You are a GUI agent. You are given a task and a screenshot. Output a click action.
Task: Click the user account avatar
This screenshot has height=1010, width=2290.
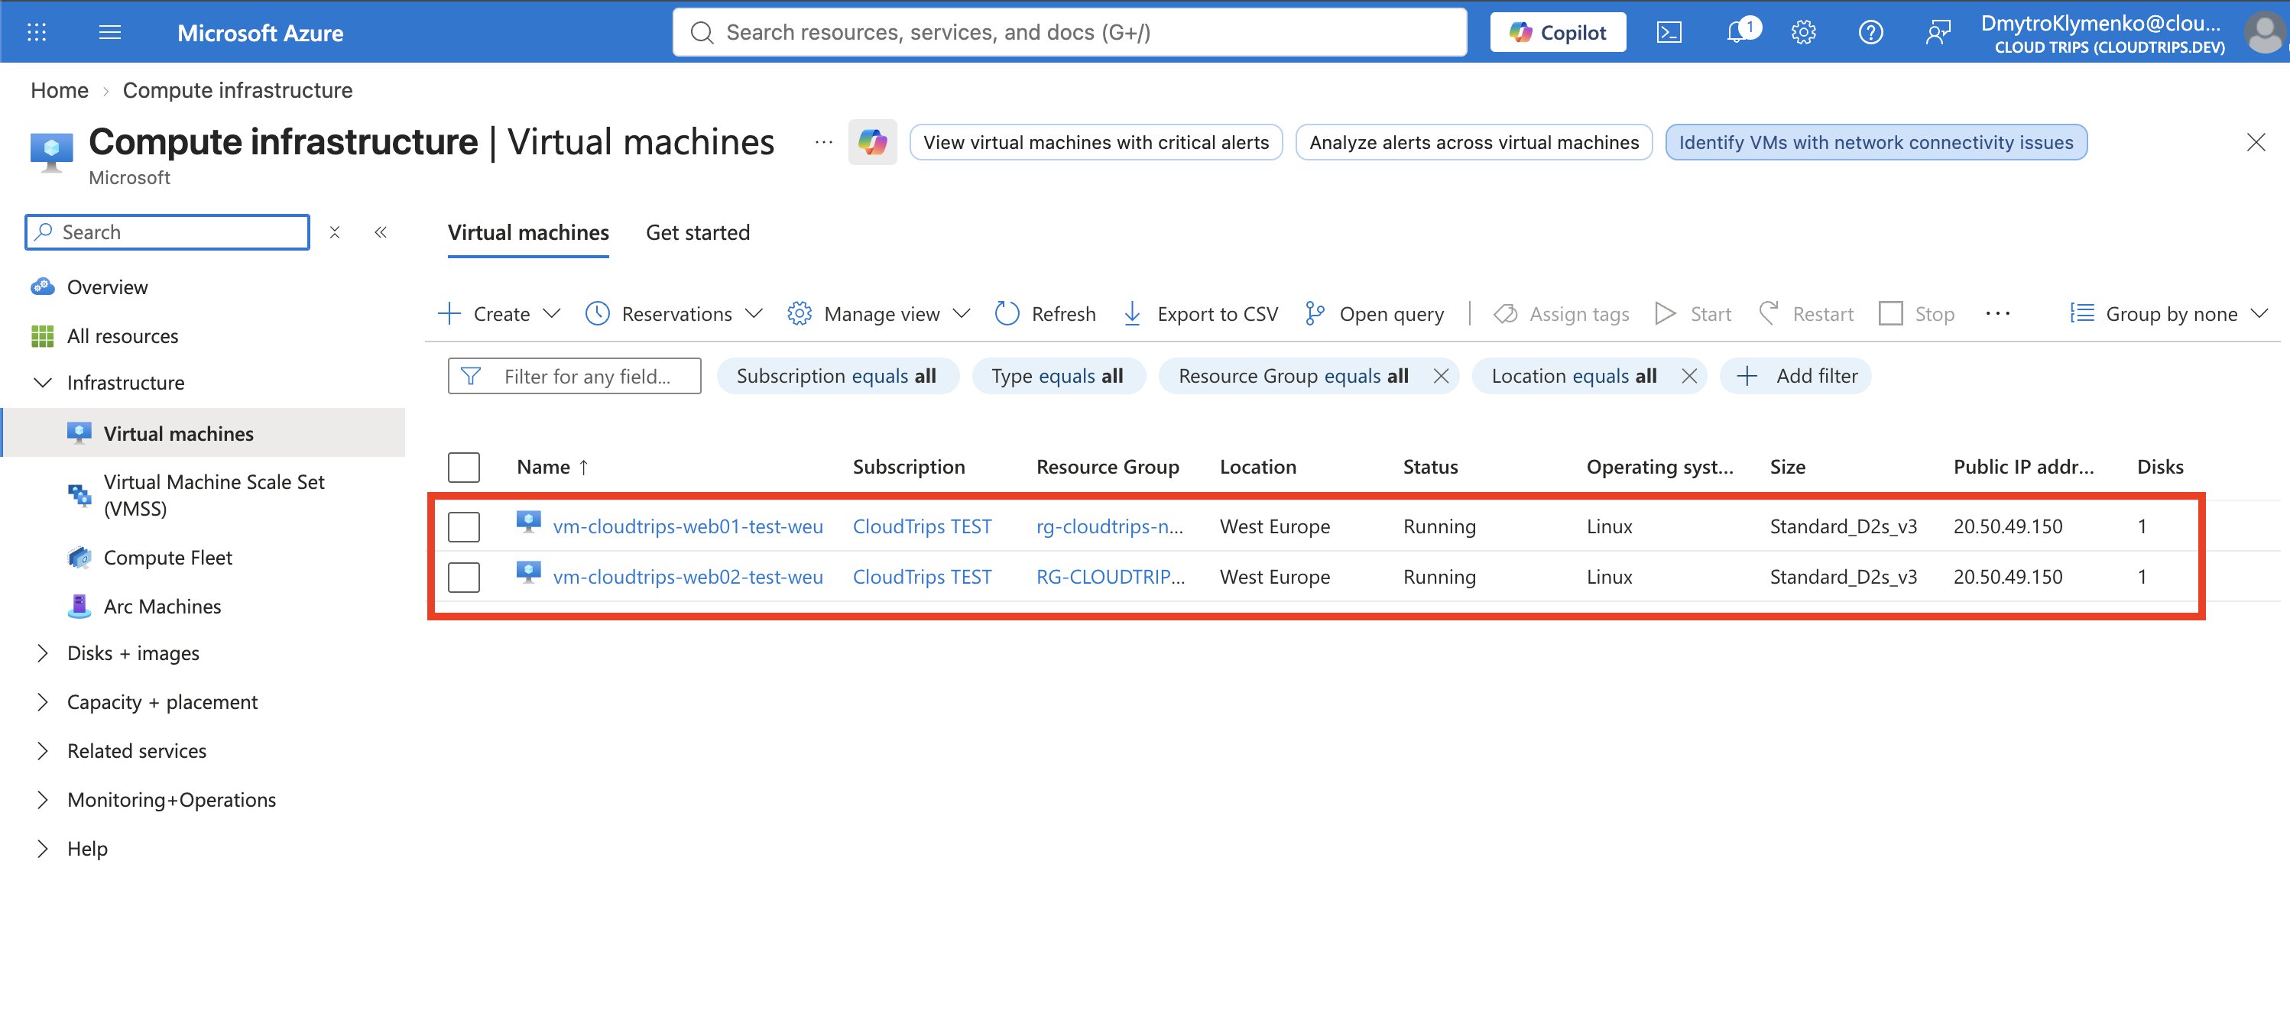(2263, 33)
